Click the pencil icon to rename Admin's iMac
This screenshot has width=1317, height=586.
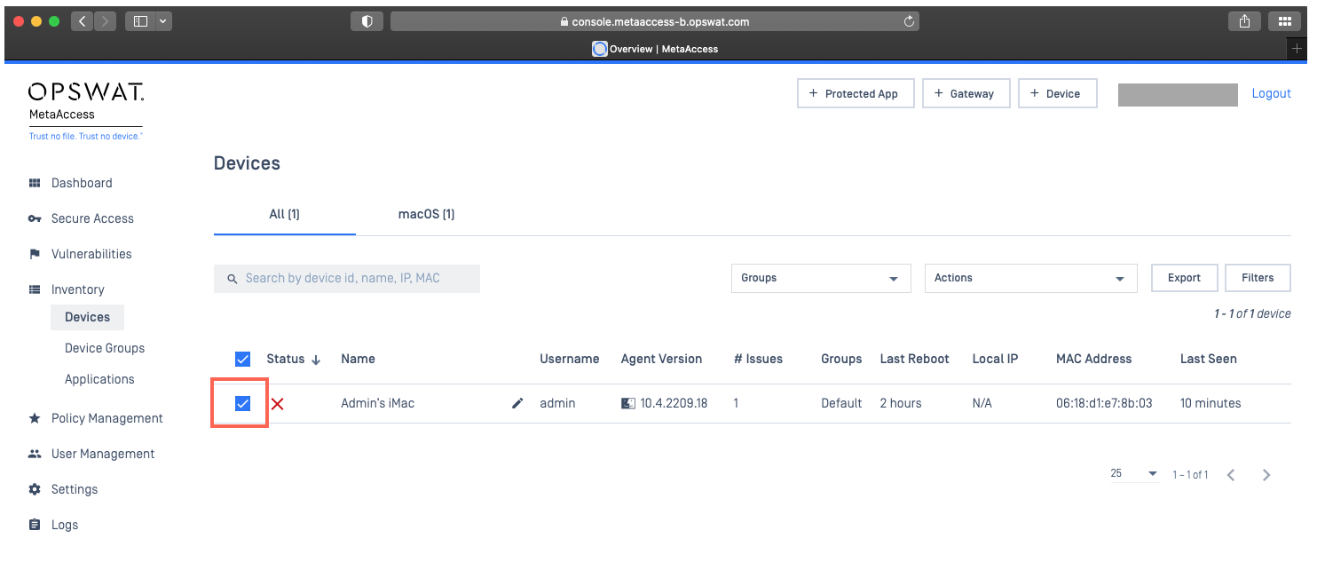click(517, 403)
